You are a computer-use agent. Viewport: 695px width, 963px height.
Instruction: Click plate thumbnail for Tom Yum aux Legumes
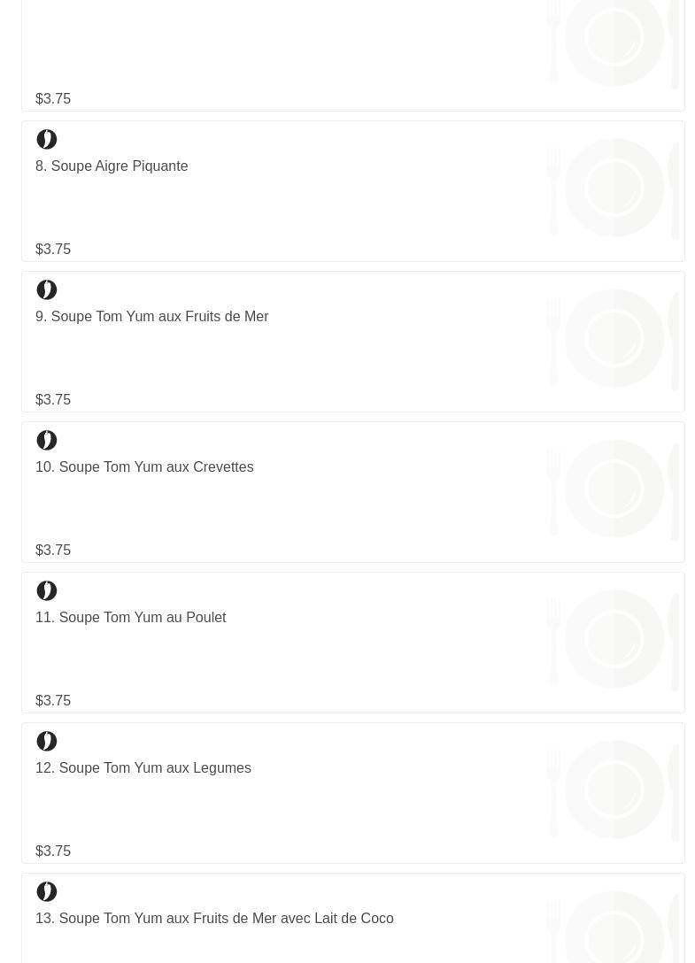click(x=614, y=790)
